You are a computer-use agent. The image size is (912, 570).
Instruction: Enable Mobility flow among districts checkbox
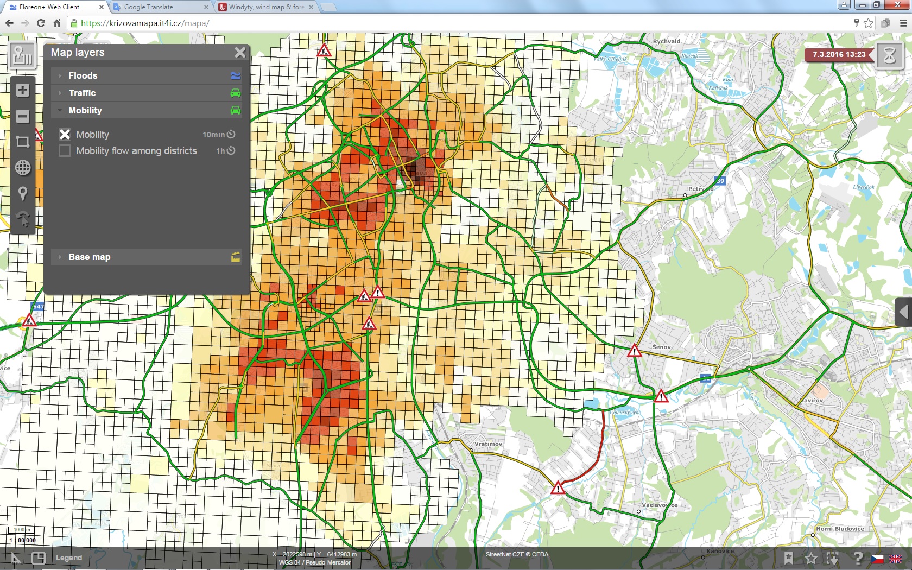click(65, 151)
